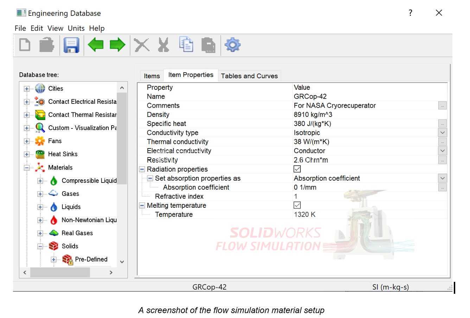
Task: Open the Help menu
Action: point(97,28)
